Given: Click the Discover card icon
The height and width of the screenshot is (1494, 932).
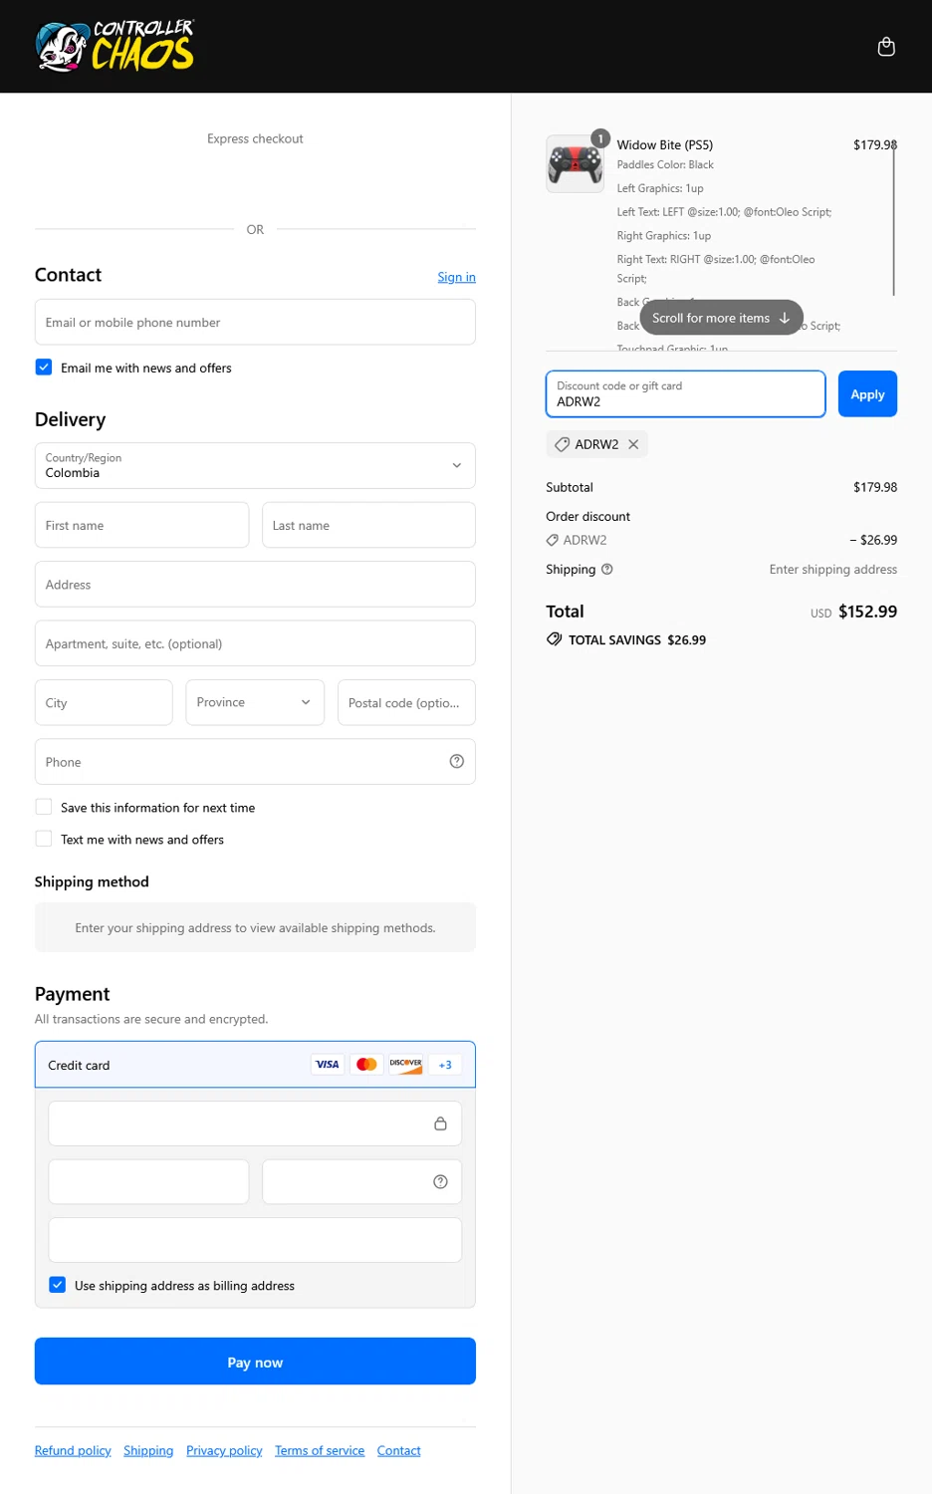Looking at the screenshot, I should [x=406, y=1065].
